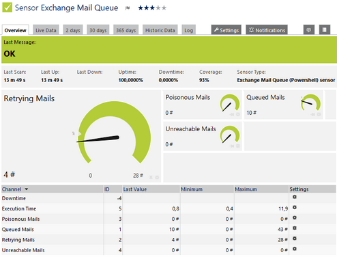The height and width of the screenshot is (257, 337).
Task: Open gear settings under Retrying Mails gauge
Action: 157,177
